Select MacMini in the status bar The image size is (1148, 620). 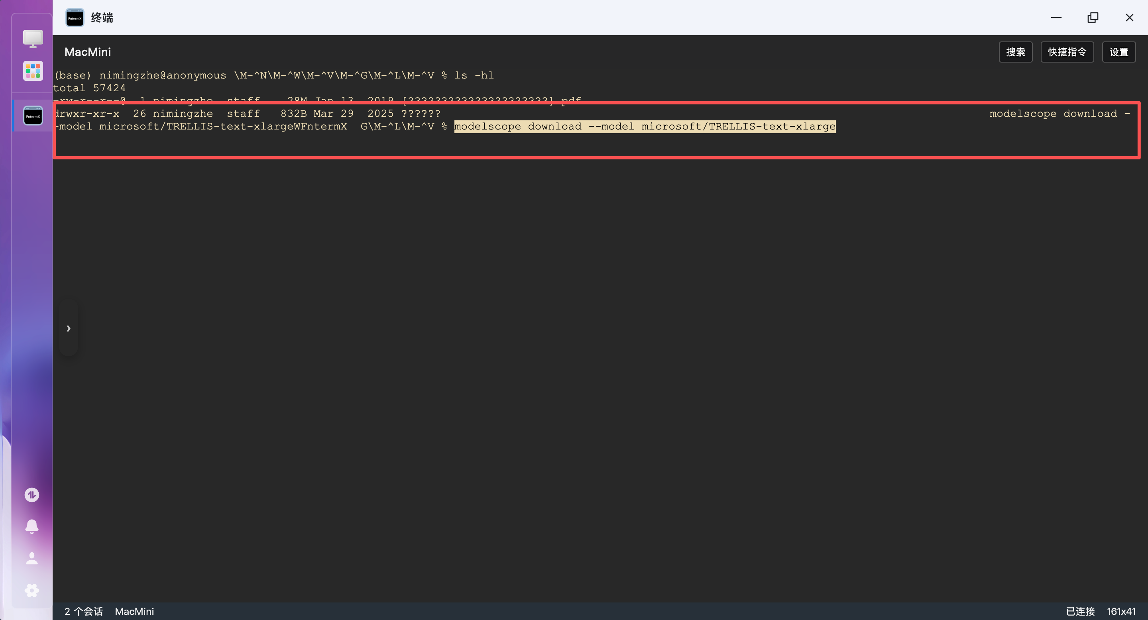134,611
